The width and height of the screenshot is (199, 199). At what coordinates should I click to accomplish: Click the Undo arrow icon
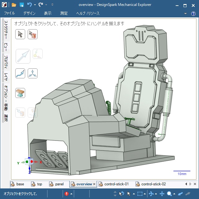pos(30,5)
